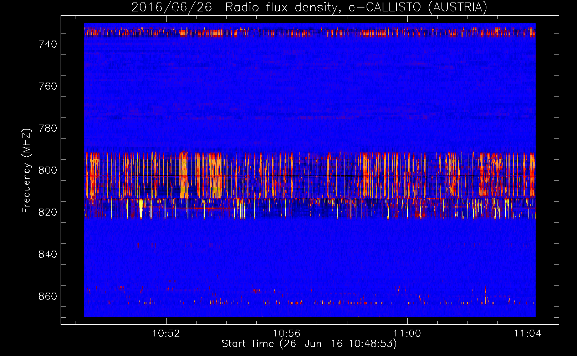
Task: Click the 11:04 time tick label
Action: 527,334
